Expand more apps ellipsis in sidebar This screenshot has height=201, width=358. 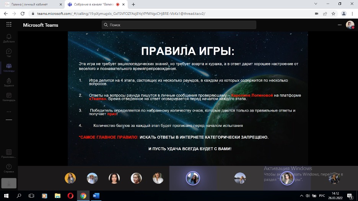[9, 112]
